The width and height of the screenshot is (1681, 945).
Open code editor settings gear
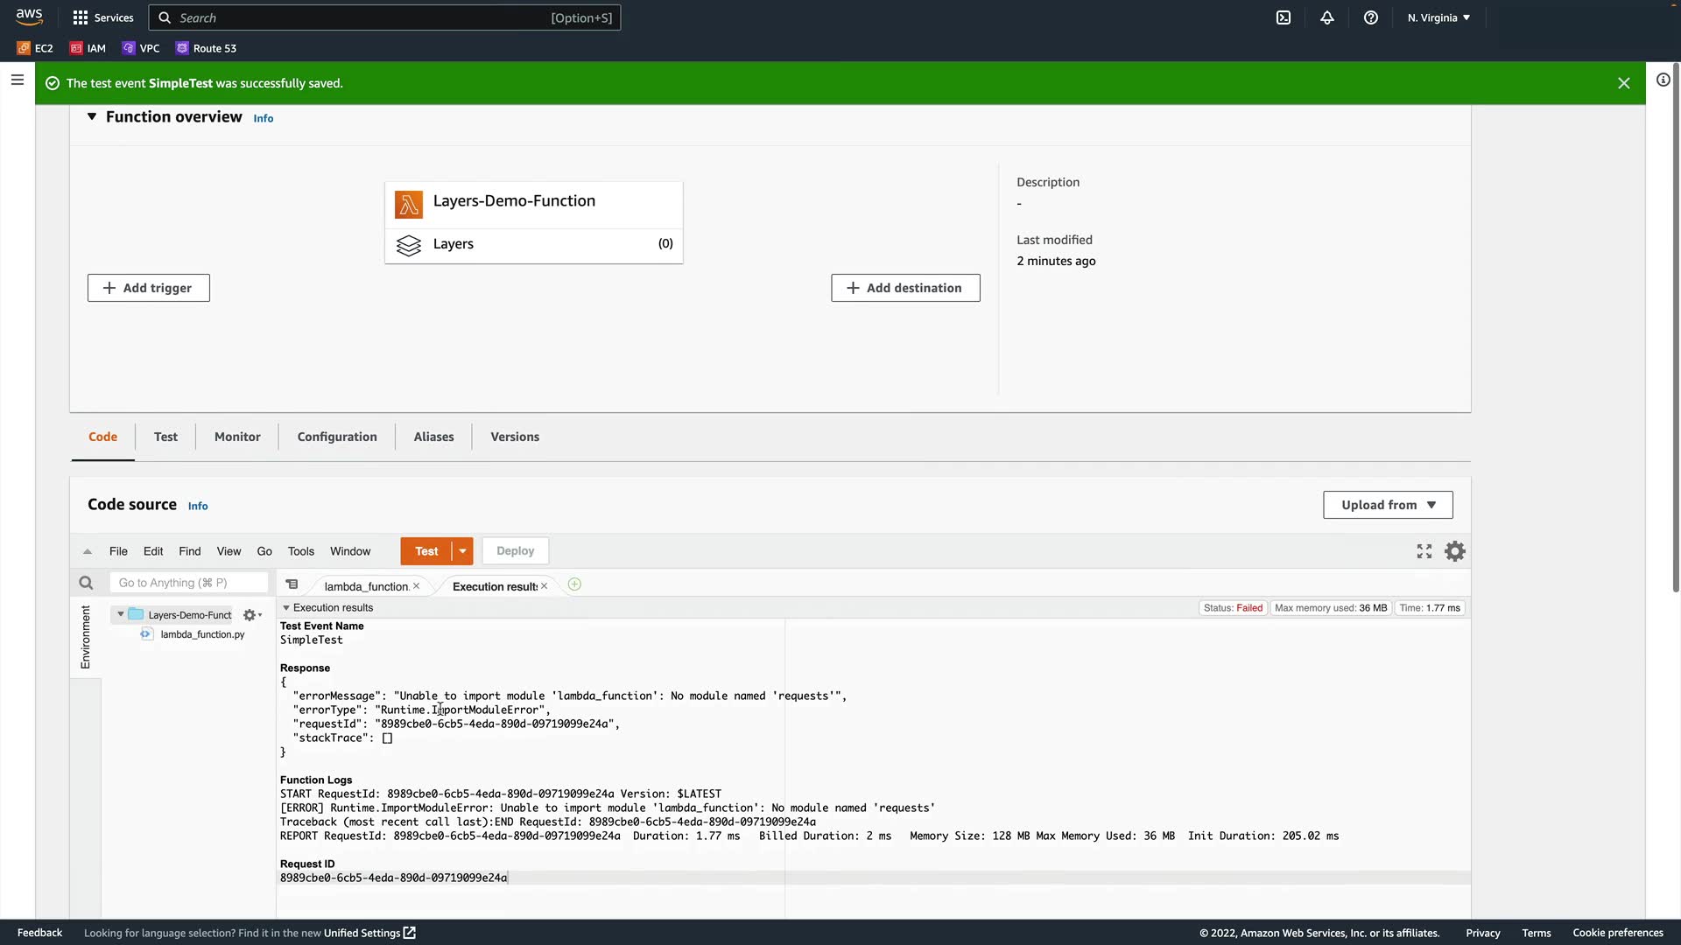pyautogui.click(x=1454, y=551)
